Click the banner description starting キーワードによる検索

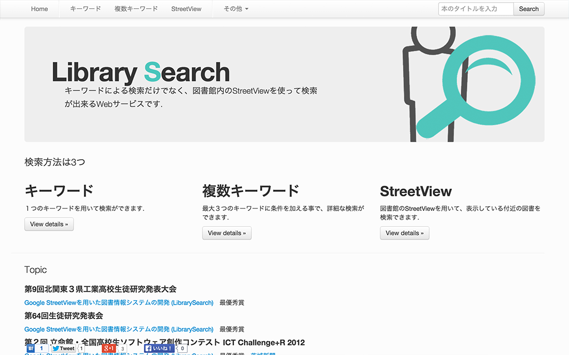191,98
